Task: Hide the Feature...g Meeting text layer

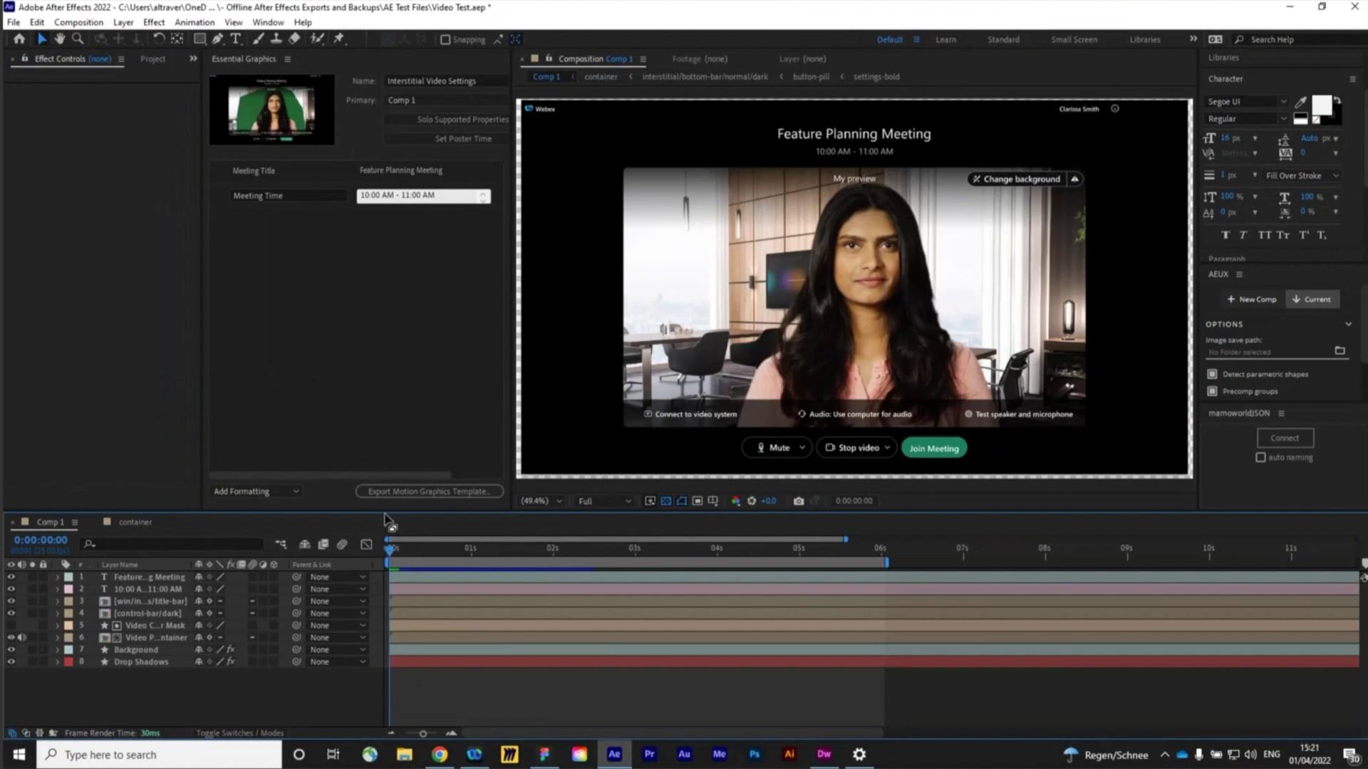Action: click(x=11, y=577)
